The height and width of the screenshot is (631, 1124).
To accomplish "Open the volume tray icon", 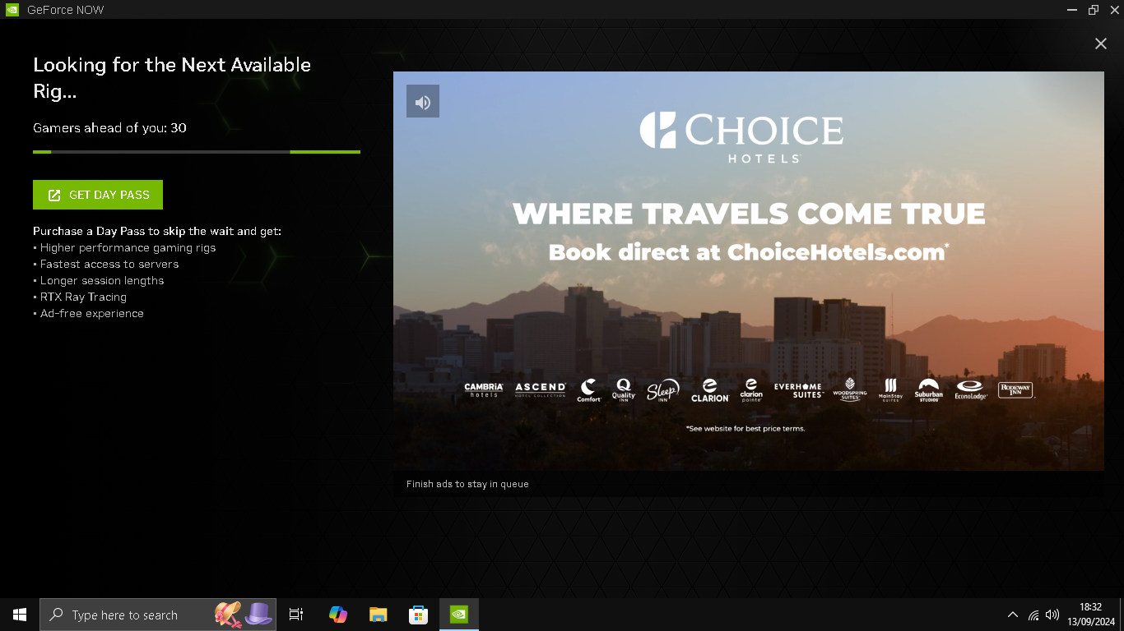I will click(1052, 615).
